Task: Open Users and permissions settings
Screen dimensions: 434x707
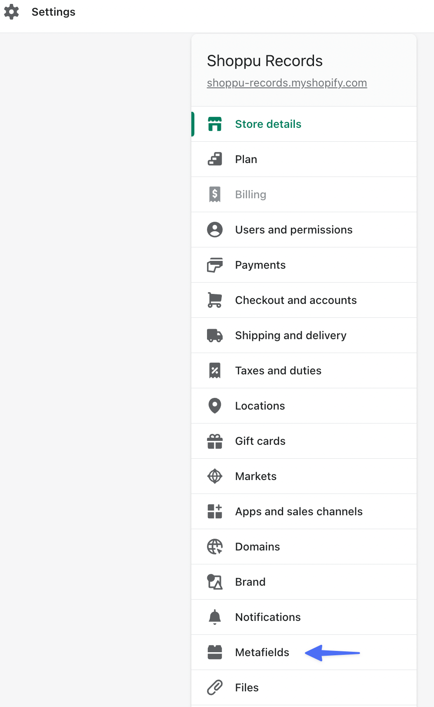Action: point(294,230)
